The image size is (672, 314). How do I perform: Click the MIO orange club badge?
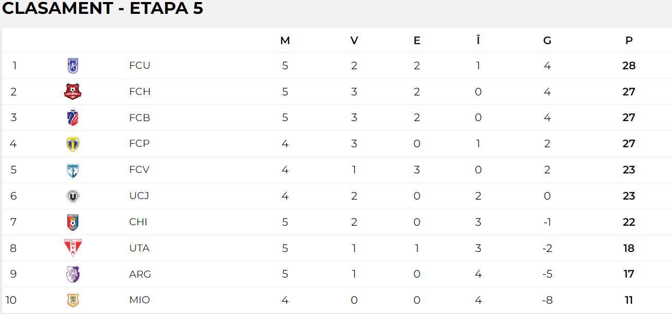tap(73, 300)
